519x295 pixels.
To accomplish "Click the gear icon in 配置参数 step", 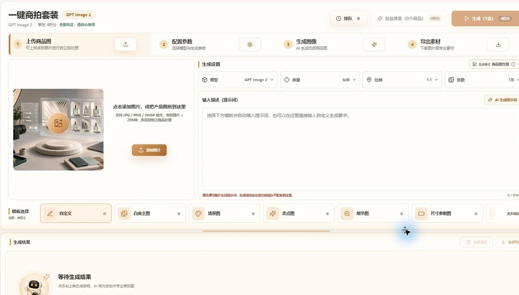I will pyautogui.click(x=250, y=44).
